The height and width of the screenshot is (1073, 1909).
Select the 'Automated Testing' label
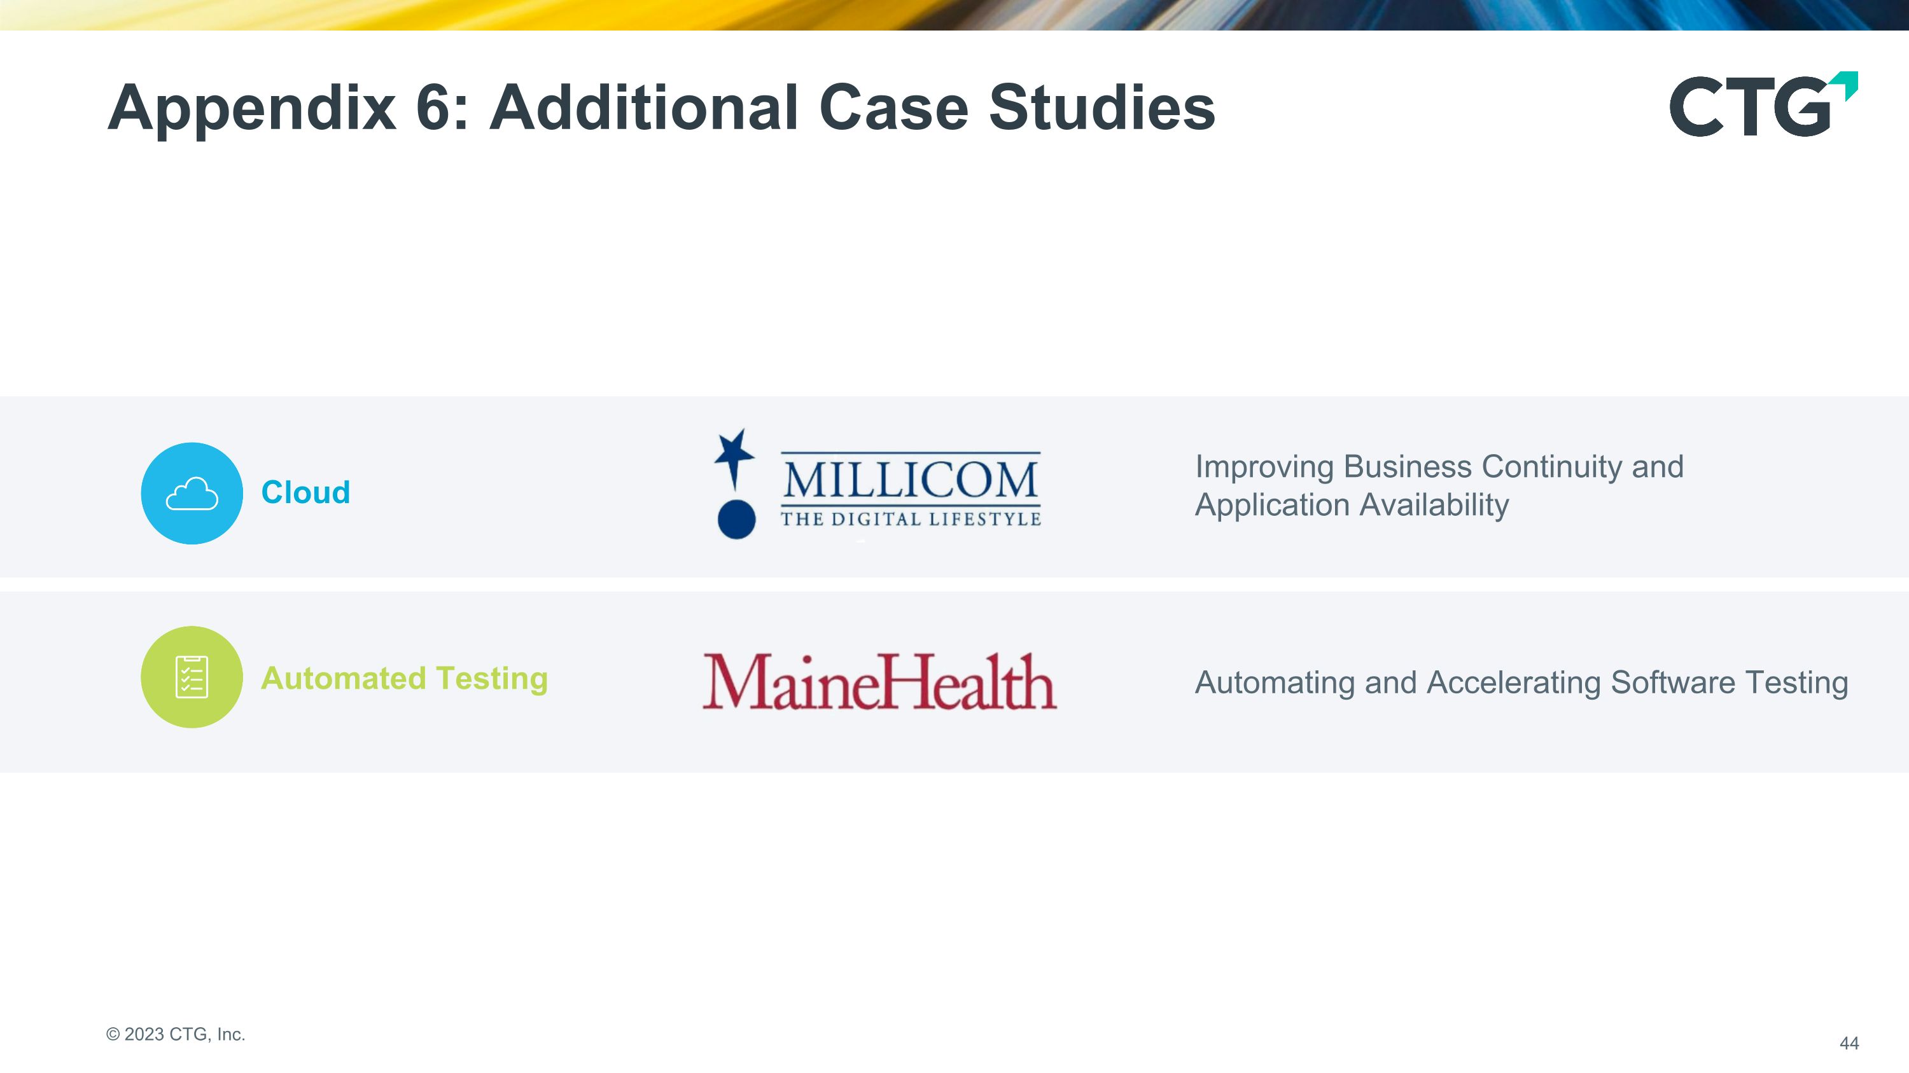(405, 678)
